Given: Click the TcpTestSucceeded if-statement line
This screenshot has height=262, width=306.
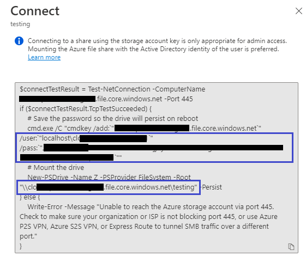Looking at the screenshot, I should [x=86, y=109].
